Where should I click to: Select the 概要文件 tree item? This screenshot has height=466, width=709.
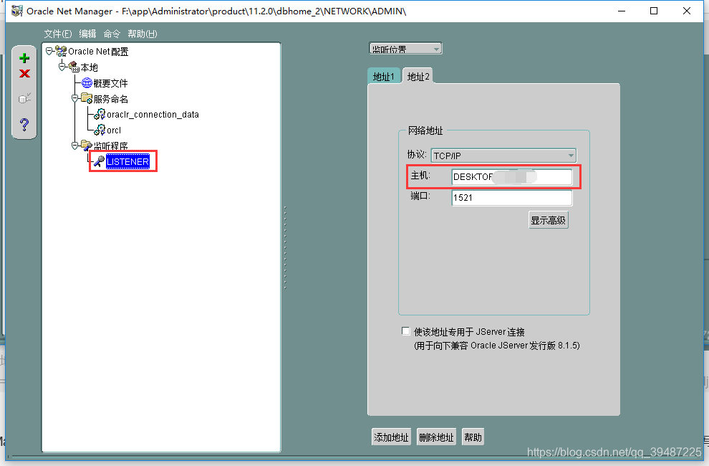click(111, 83)
